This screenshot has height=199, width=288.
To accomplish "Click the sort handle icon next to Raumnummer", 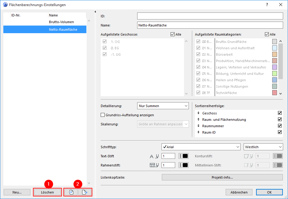I will (x=198, y=126).
